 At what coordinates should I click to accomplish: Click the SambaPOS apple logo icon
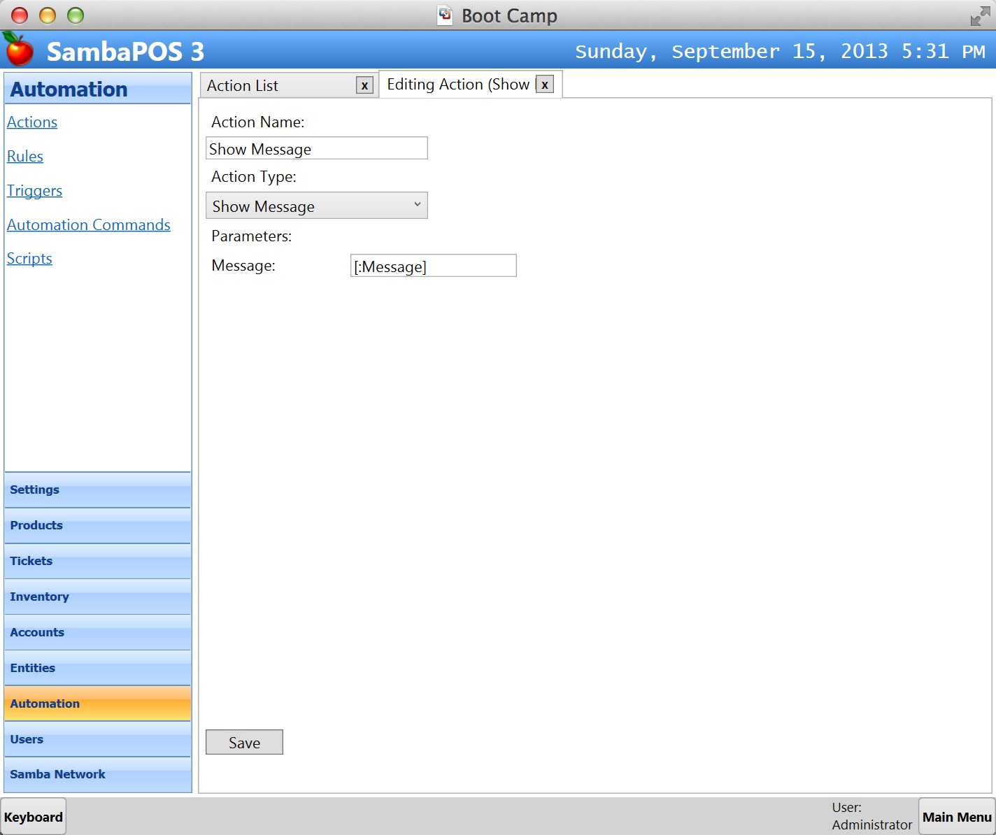[19, 49]
